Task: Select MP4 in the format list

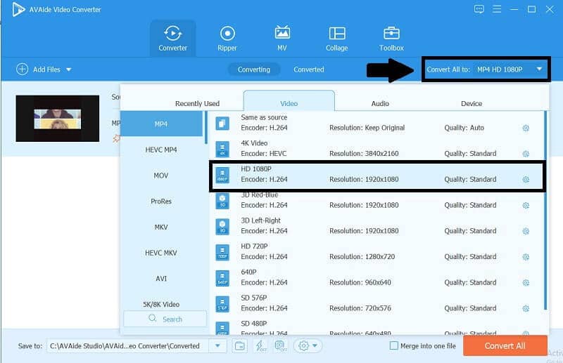Action: (x=161, y=124)
